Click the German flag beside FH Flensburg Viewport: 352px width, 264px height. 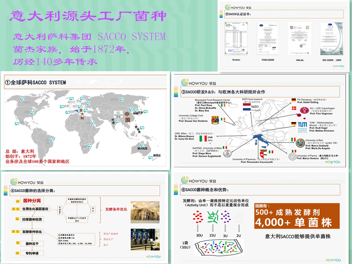coord(294,100)
